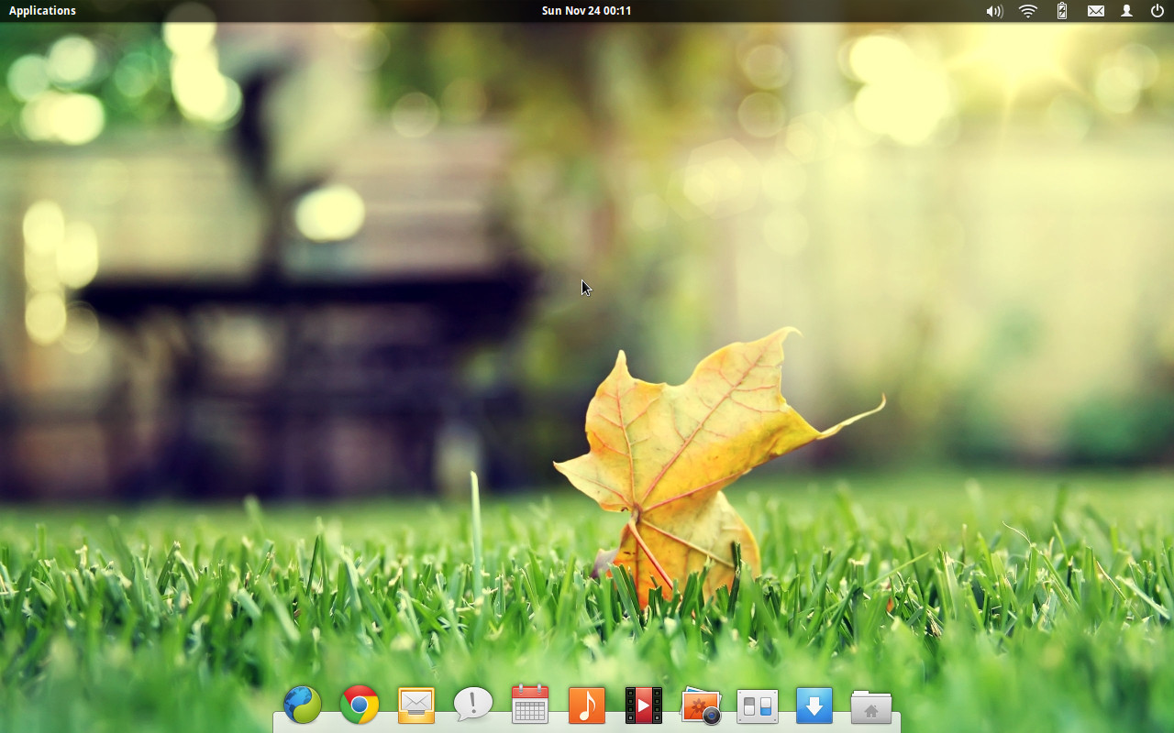The width and height of the screenshot is (1174, 733).
Task: Launch the Midori globe browser from dock
Action: click(x=303, y=706)
